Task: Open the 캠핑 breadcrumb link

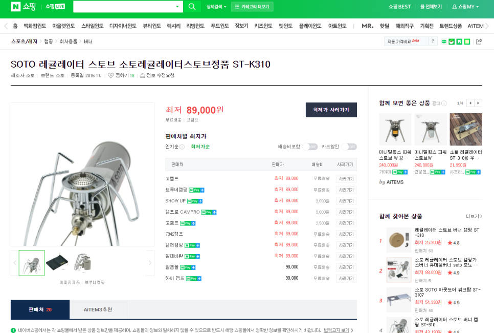Action: tap(49, 41)
